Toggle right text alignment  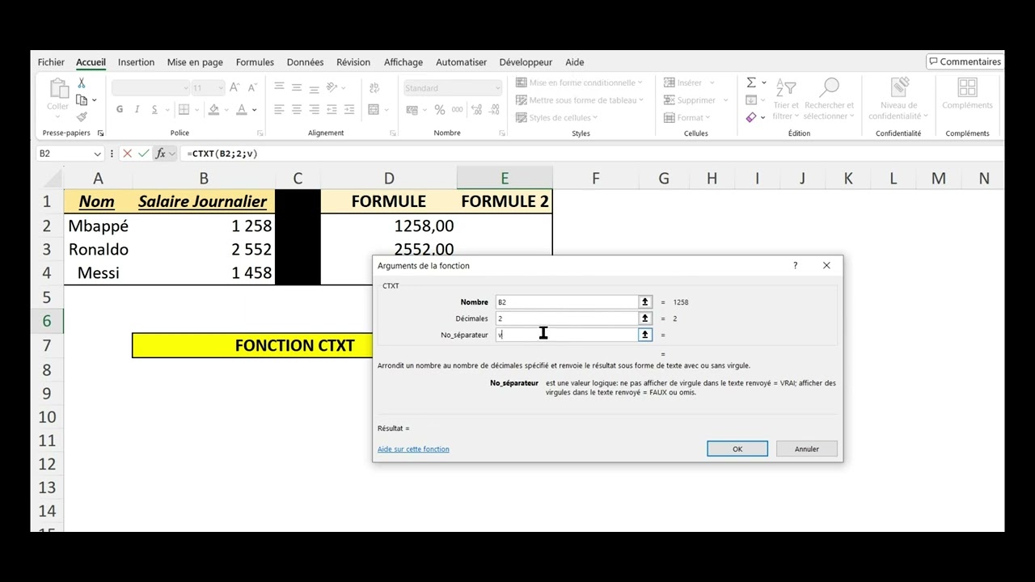(x=315, y=109)
